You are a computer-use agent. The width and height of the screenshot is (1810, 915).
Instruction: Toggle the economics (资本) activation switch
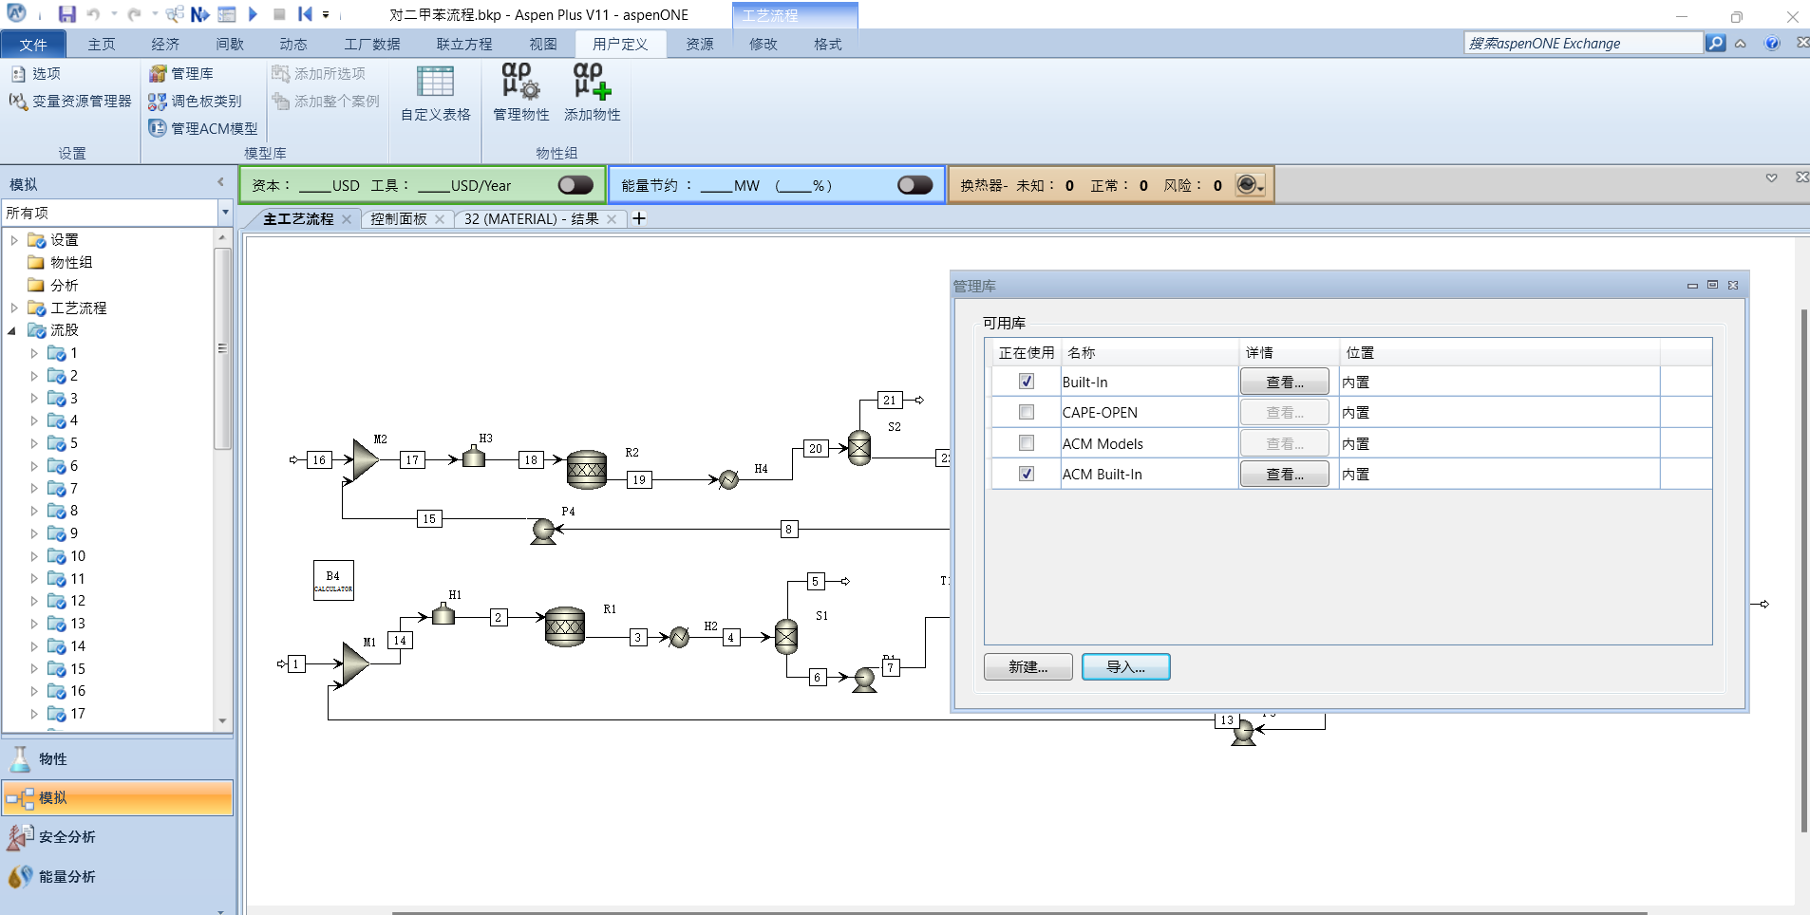pyautogui.click(x=575, y=185)
